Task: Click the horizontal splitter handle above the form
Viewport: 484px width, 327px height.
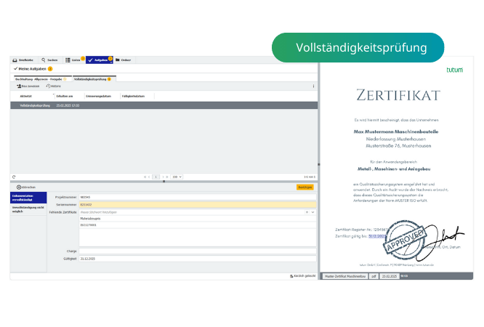Action: coord(164,181)
